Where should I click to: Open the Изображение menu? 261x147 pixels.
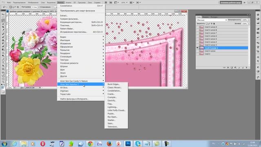pos(33,2)
